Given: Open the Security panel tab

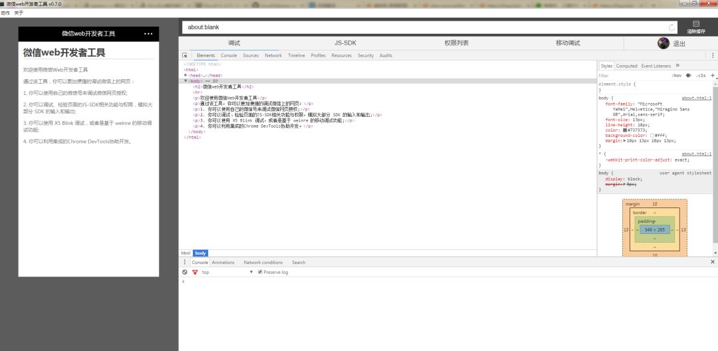Looking at the screenshot, I should [x=366, y=55].
